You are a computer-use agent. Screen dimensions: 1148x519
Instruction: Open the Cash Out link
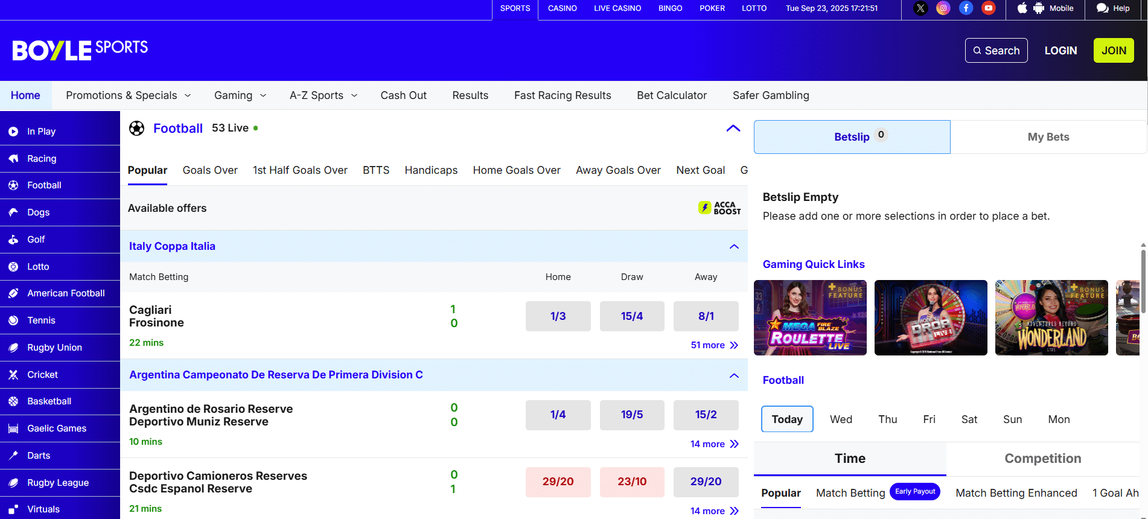point(403,95)
